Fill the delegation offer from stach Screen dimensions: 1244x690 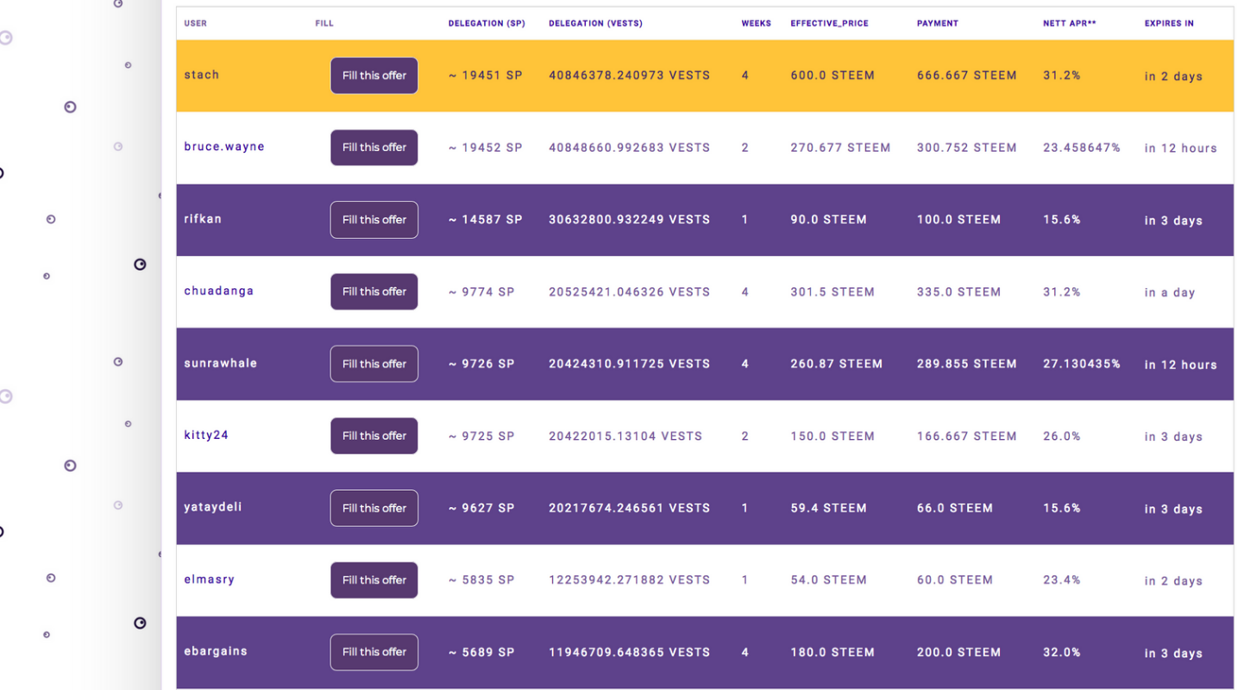[x=374, y=75]
